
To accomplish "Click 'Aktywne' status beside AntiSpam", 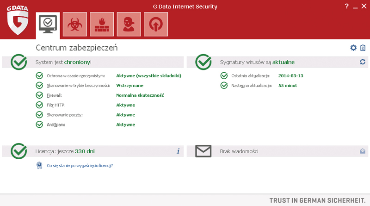I will [x=125, y=125].
